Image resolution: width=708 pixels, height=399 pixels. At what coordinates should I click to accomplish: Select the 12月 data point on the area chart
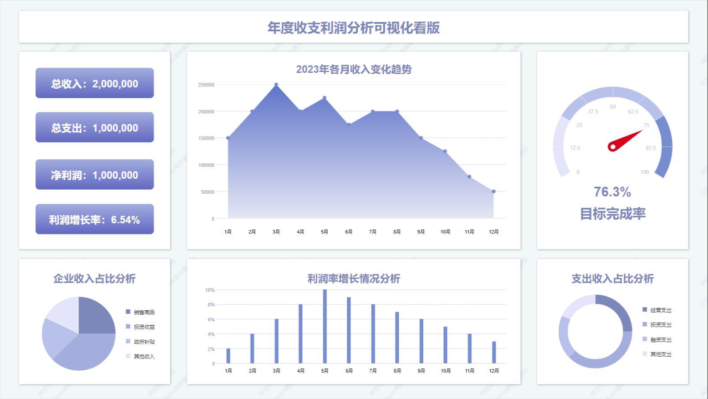(x=494, y=192)
